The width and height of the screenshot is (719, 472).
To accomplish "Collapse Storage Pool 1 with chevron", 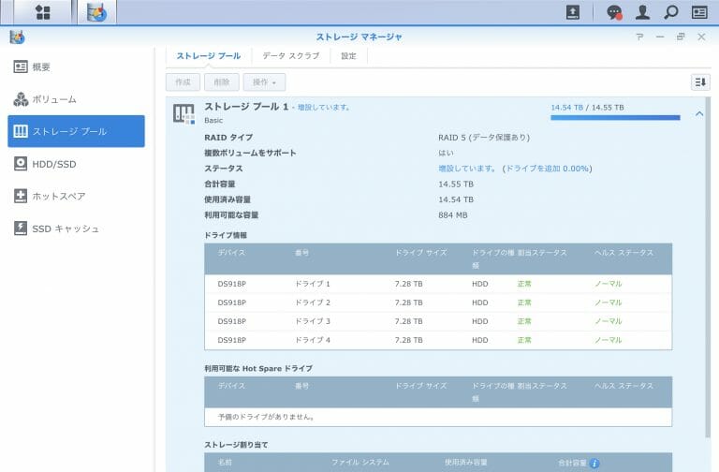I will click(x=698, y=113).
